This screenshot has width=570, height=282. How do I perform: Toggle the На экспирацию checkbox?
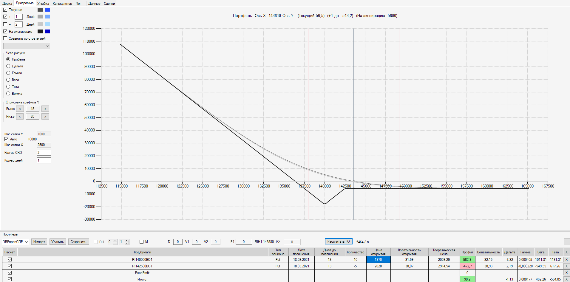pyautogui.click(x=5, y=32)
